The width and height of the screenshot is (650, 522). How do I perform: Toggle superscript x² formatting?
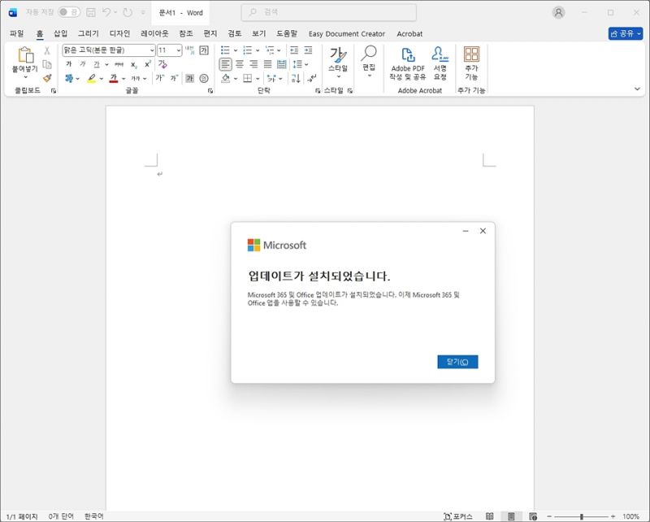[148, 64]
